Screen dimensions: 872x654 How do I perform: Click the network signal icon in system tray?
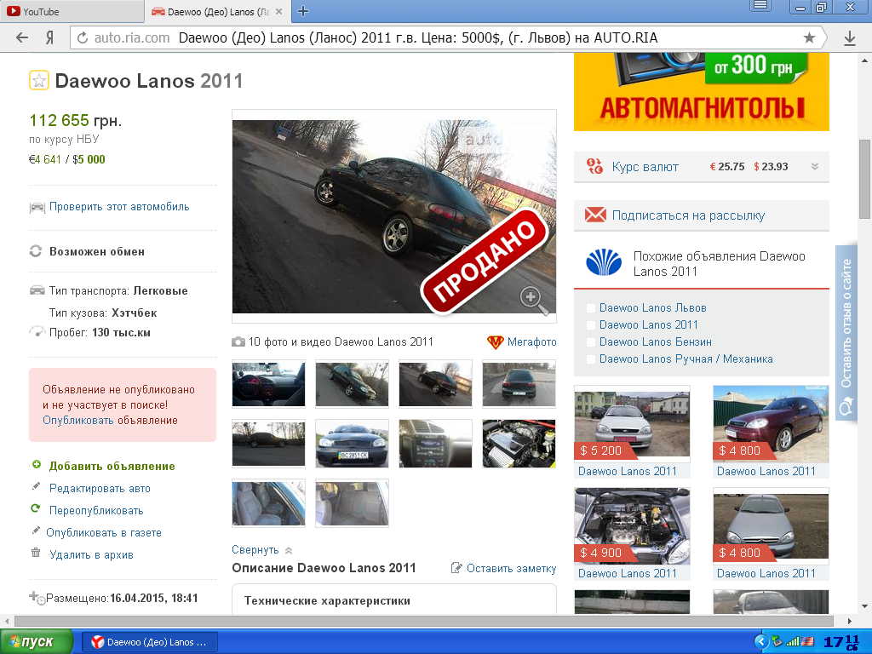coord(792,642)
